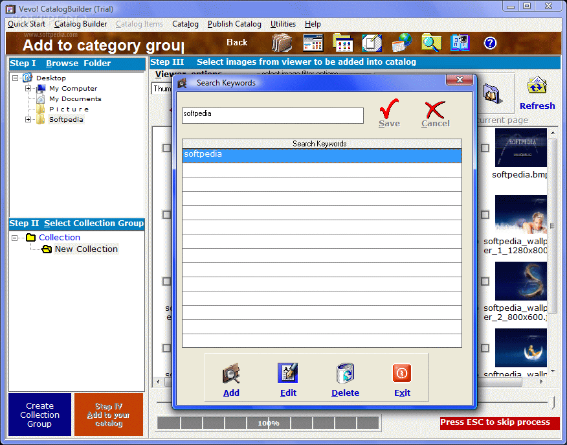Toggle the first checkbox left of the dialog
This screenshot has width=567, height=445.
pos(166,148)
